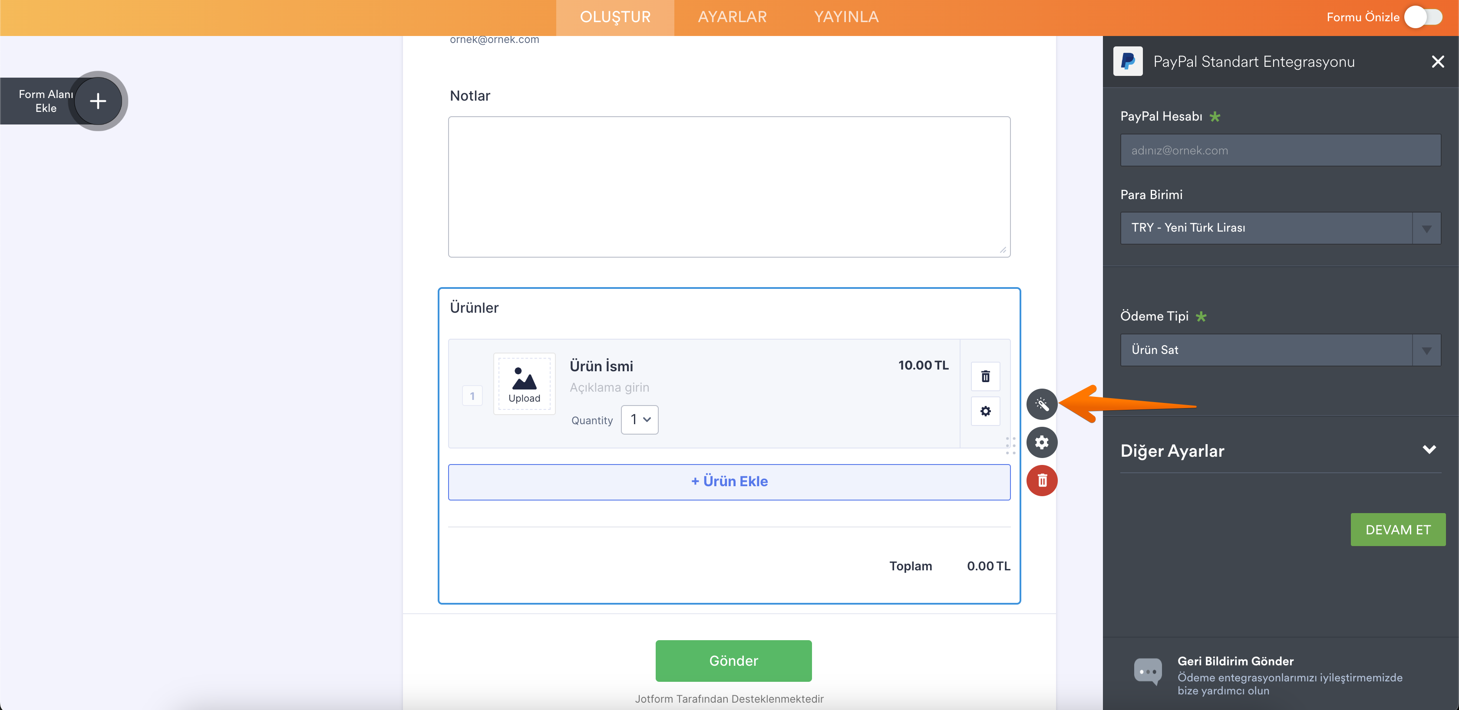Open product row gear settings

(x=985, y=411)
